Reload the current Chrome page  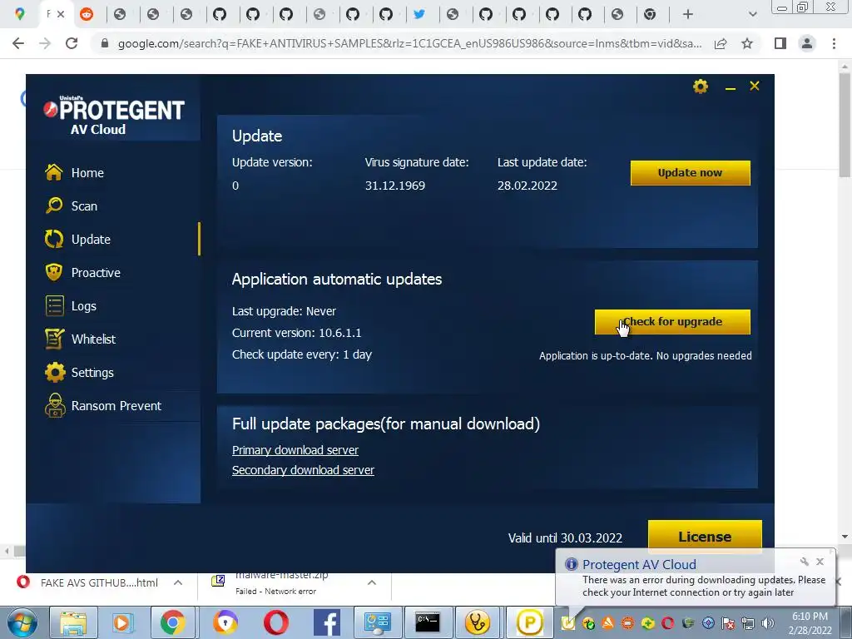[x=72, y=43]
